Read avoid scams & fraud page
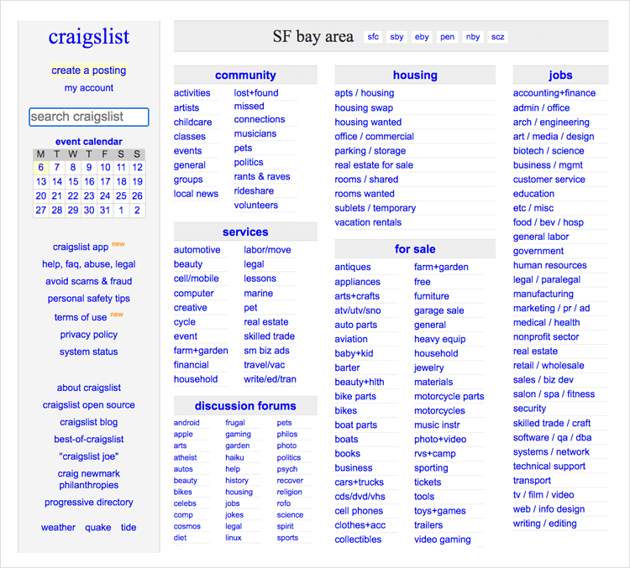 point(89,281)
